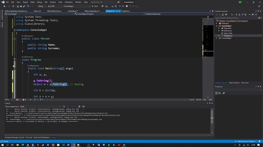The width and height of the screenshot is (263, 147).
Task: Select the Solution 'ConsoleApp2' root node
Action: point(233,21)
